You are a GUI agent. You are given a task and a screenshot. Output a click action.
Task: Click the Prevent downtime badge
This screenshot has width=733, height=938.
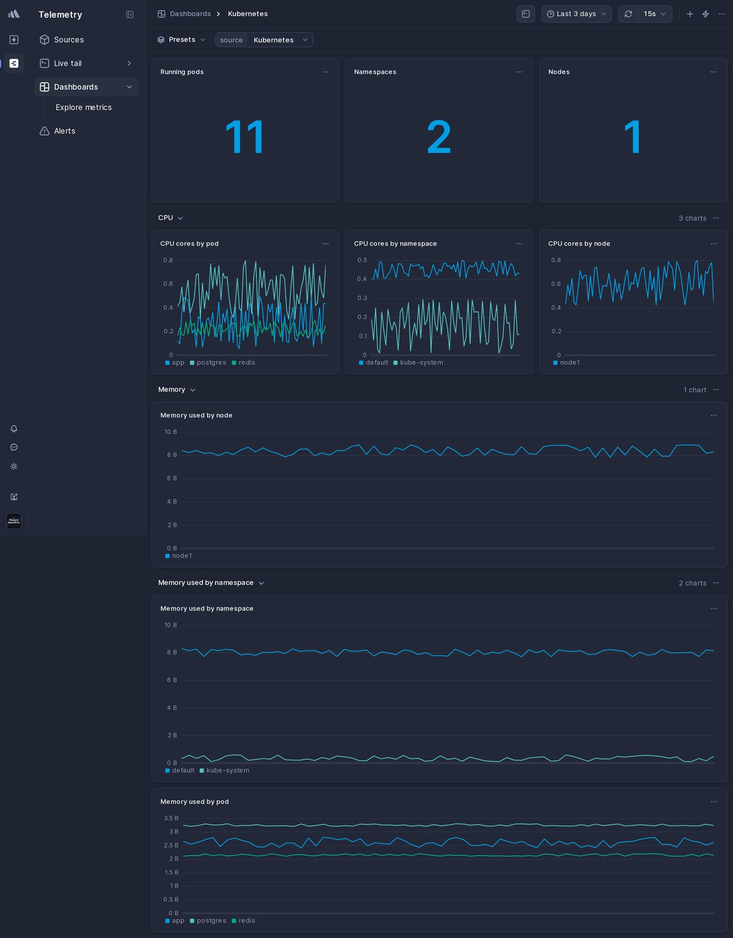[x=14, y=521]
